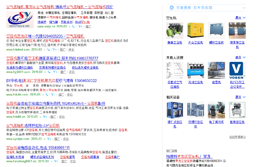Screen dimensions: 258x167
Task: Open result 空压机斯可络空压机德国原装进口
Action: (x=52, y=58)
